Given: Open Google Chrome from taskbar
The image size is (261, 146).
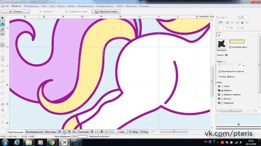Looking at the screenshot, I should (x=52, y=142).
